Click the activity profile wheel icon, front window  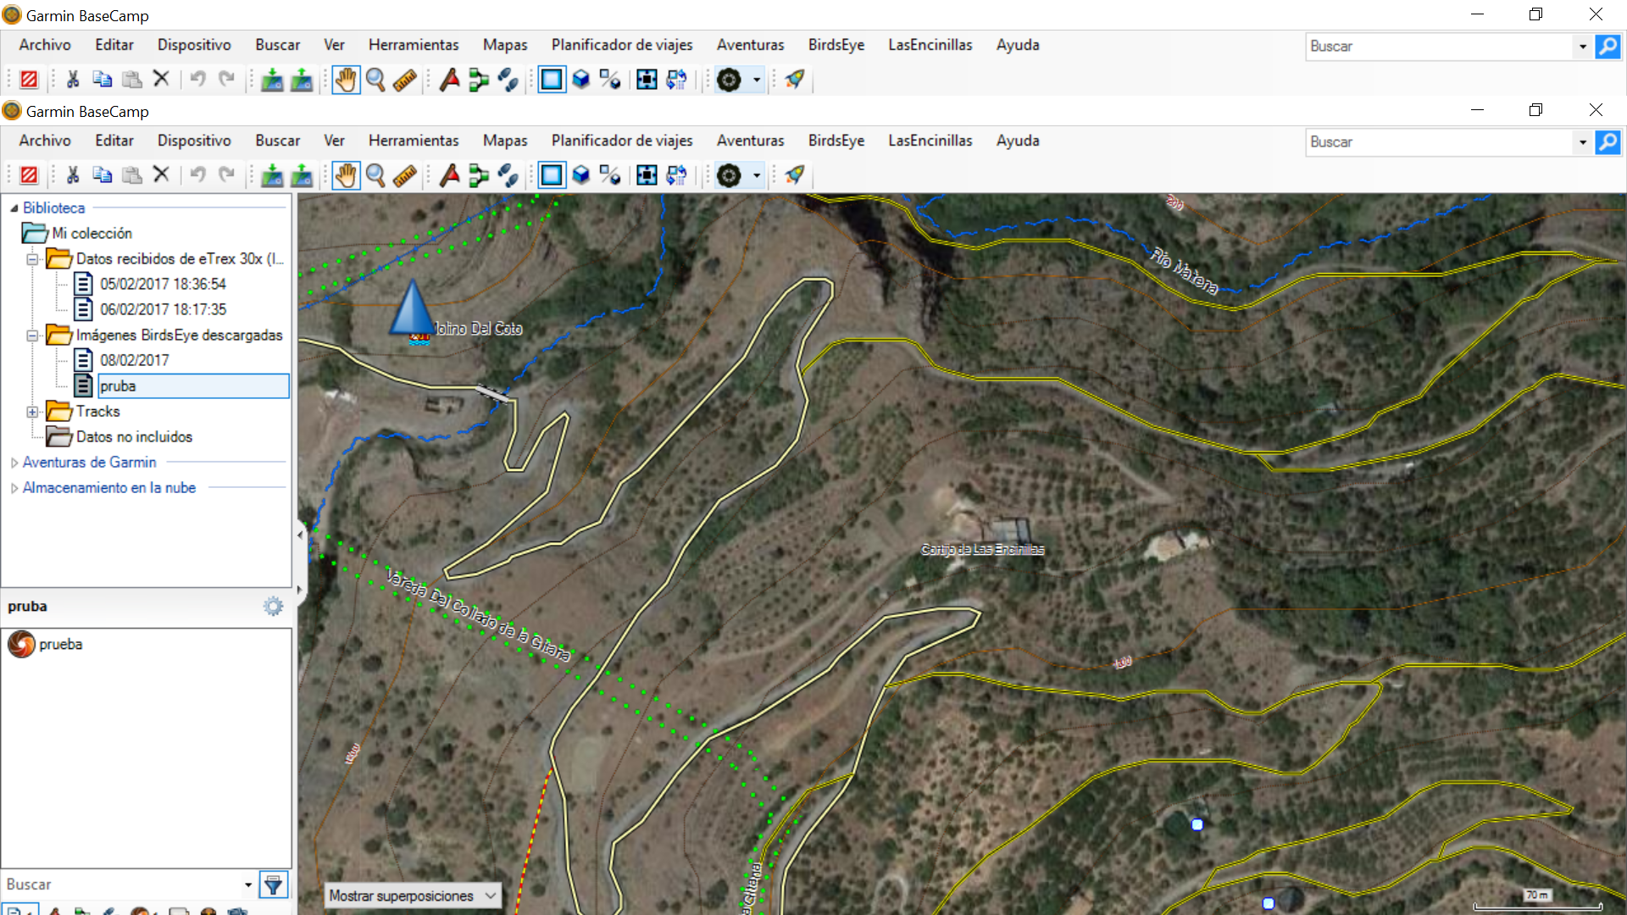click(729, 175)
